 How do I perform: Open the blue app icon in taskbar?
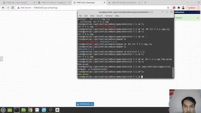pos(44,110)
